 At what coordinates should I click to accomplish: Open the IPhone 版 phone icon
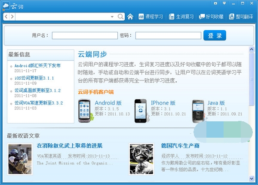pyautogui.click(x=141, y=111)
